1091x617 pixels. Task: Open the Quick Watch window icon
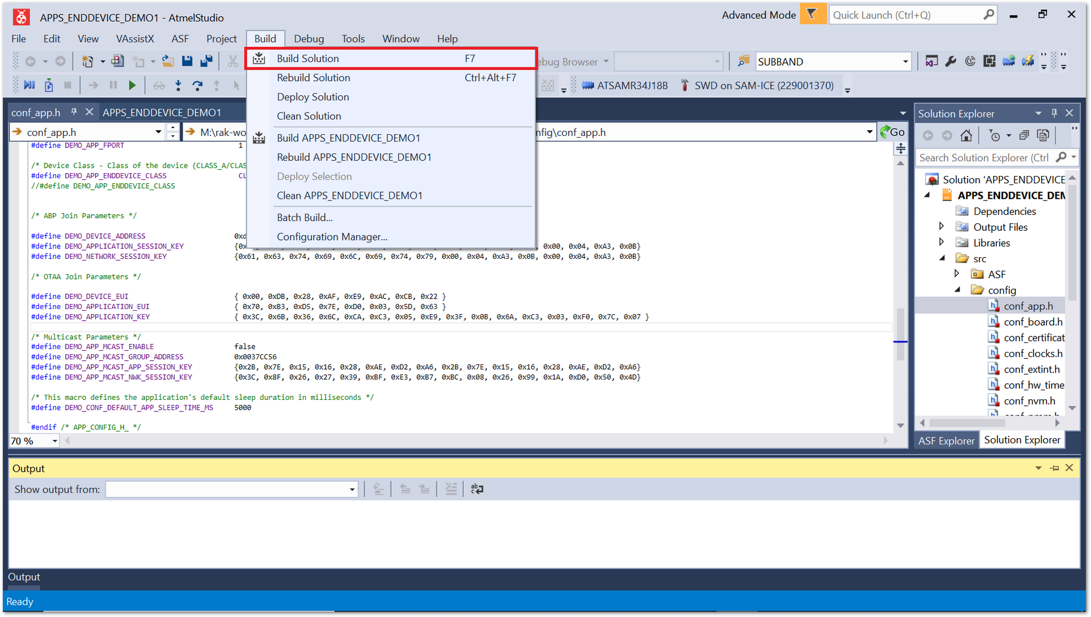[159, 85]
